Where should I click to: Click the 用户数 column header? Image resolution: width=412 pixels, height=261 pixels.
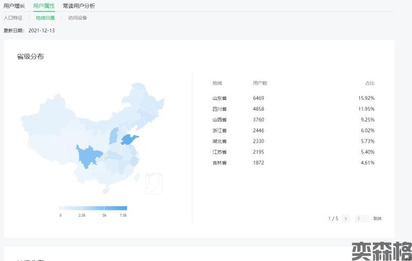click(x=260, y=83)
